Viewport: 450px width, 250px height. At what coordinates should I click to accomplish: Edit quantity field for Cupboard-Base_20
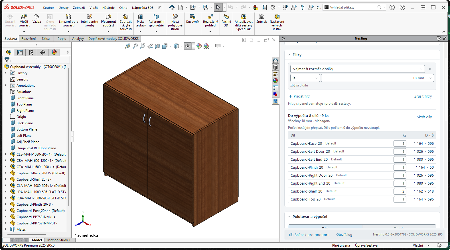point(400,144)
